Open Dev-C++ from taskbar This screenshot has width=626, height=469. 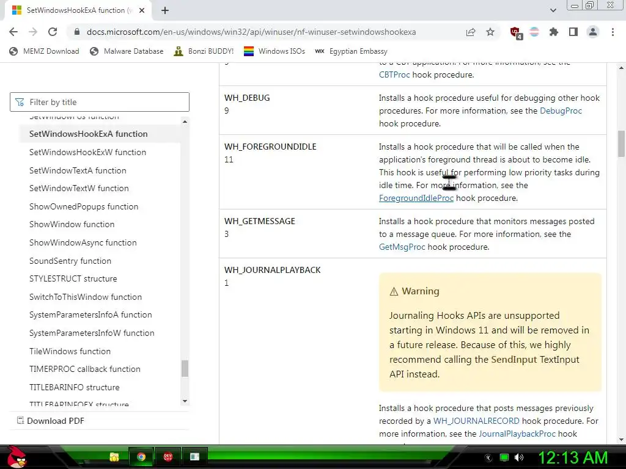click(x=168, y=457)
